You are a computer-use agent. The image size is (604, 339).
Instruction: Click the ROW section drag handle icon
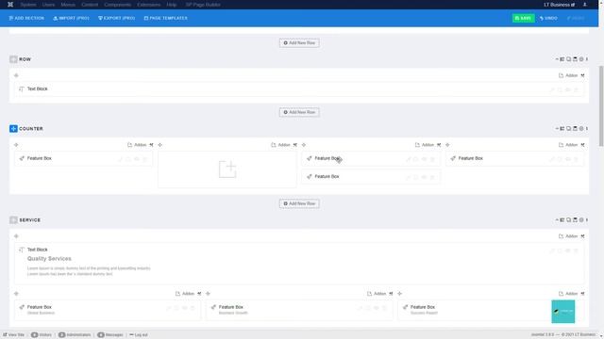point(13,59)
